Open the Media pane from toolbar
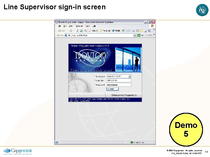This screenshot has height=157, width=210. [116, 31]
